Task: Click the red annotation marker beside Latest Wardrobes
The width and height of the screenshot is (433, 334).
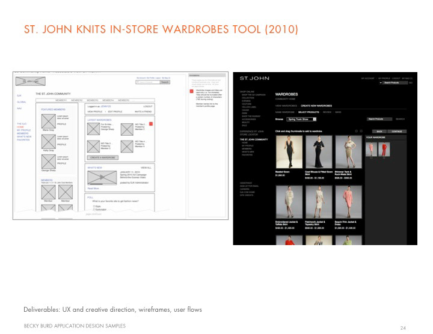Action: pos(151,124)
